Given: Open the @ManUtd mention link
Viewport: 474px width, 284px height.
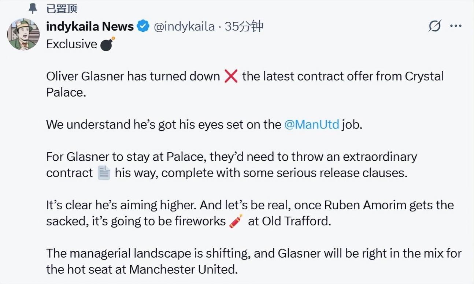Looking at the screenshot, I should [x=312, y=124].
